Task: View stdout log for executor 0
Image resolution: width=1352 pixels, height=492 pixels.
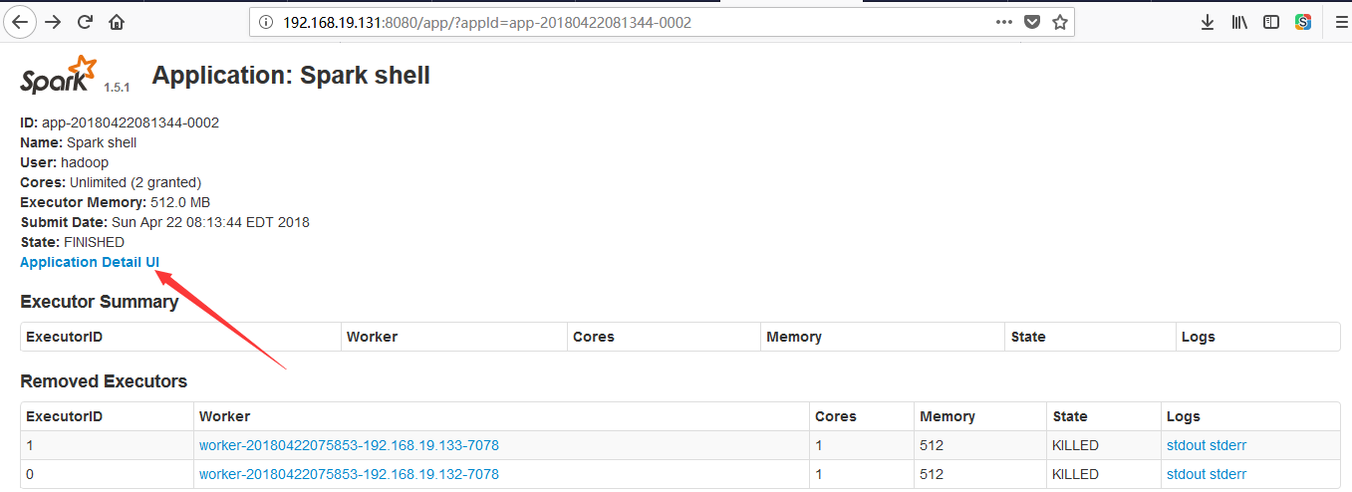Action: pos(1186,474)
